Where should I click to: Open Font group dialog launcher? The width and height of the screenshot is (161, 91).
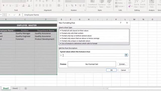tap(33, 10)
